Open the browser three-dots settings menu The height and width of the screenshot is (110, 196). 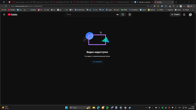click(x=184, y=6)
